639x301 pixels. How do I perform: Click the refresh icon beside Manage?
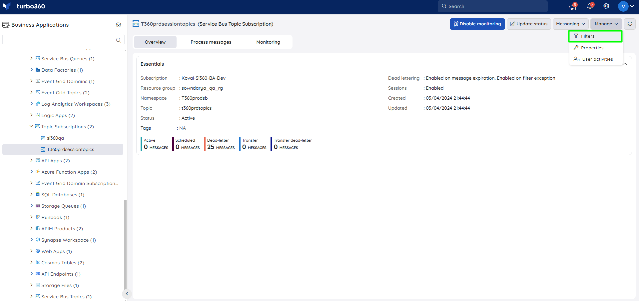tap(630, 24)
